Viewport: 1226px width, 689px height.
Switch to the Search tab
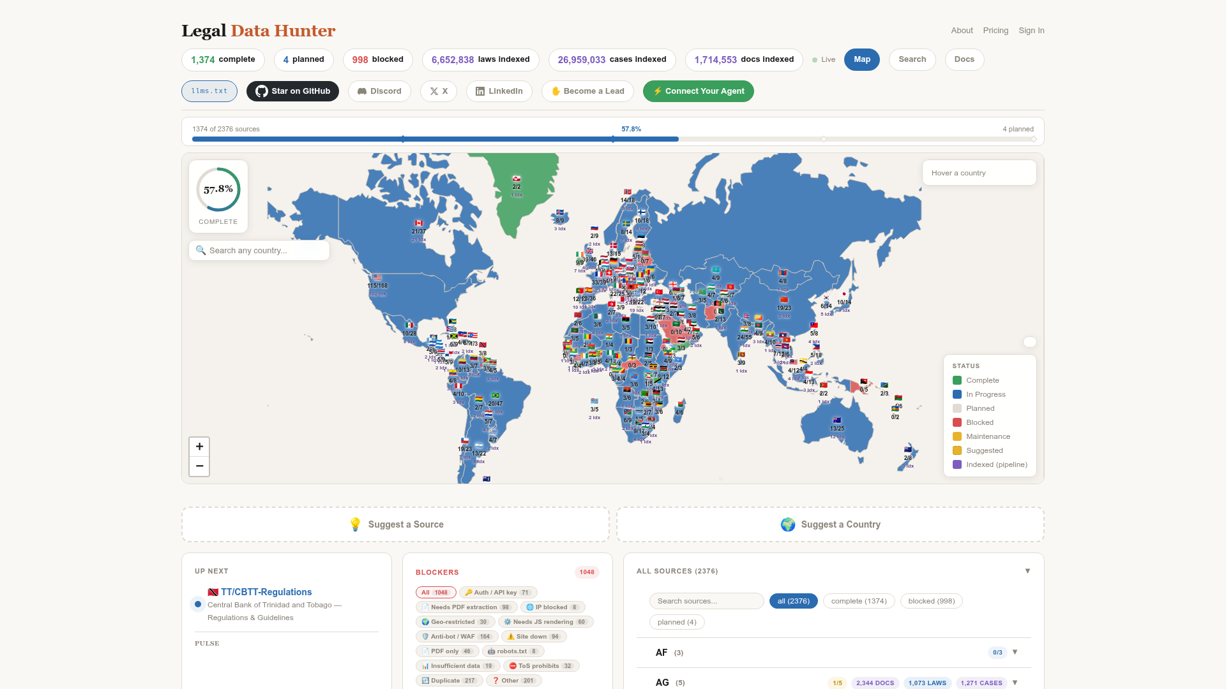pos(912,59)
